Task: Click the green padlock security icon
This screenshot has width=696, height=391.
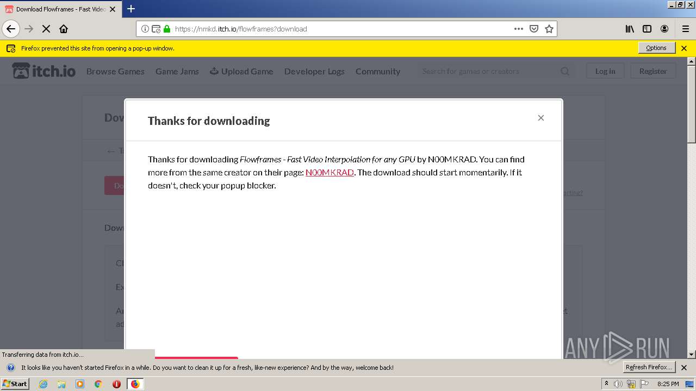Action: pos(167,29)
